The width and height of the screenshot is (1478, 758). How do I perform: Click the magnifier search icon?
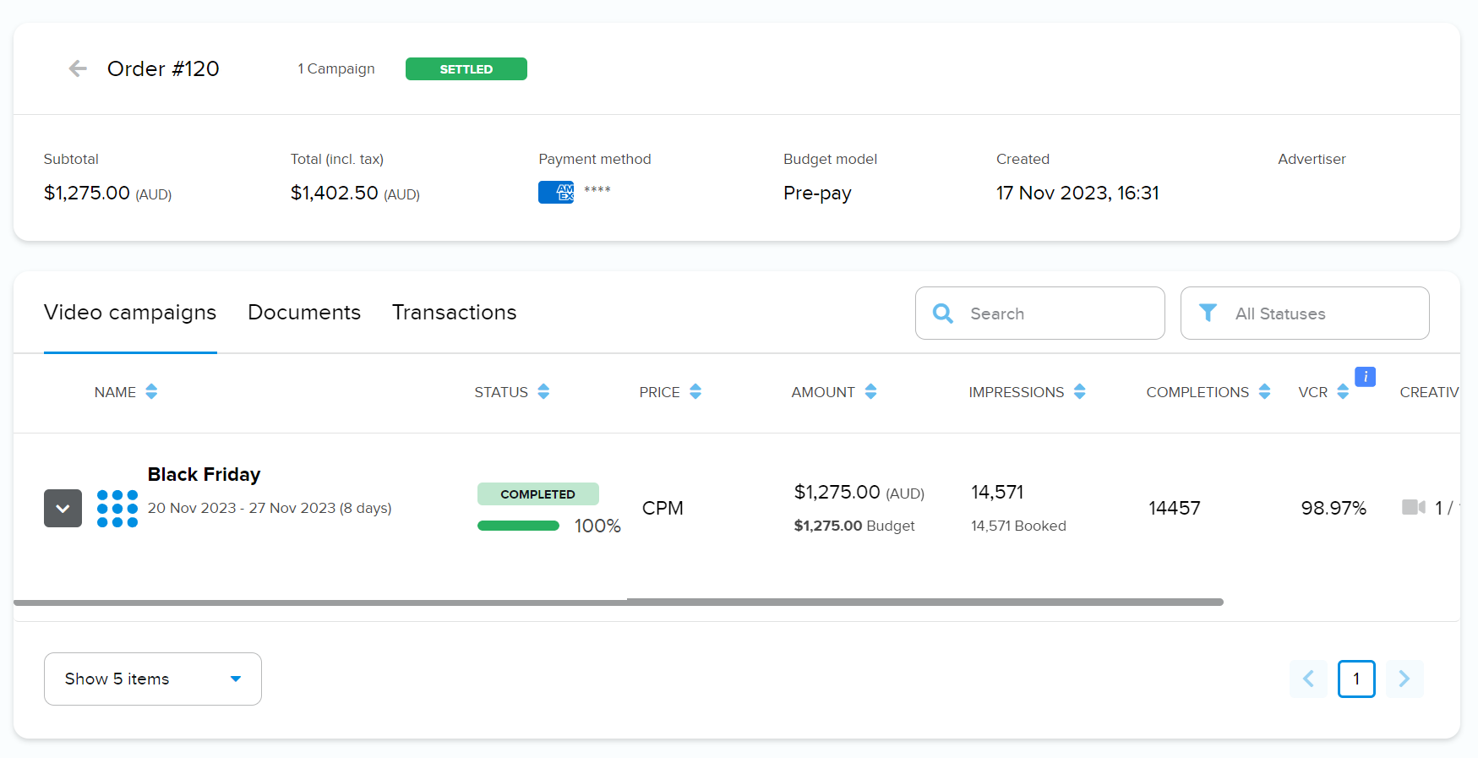pos(943,314)
